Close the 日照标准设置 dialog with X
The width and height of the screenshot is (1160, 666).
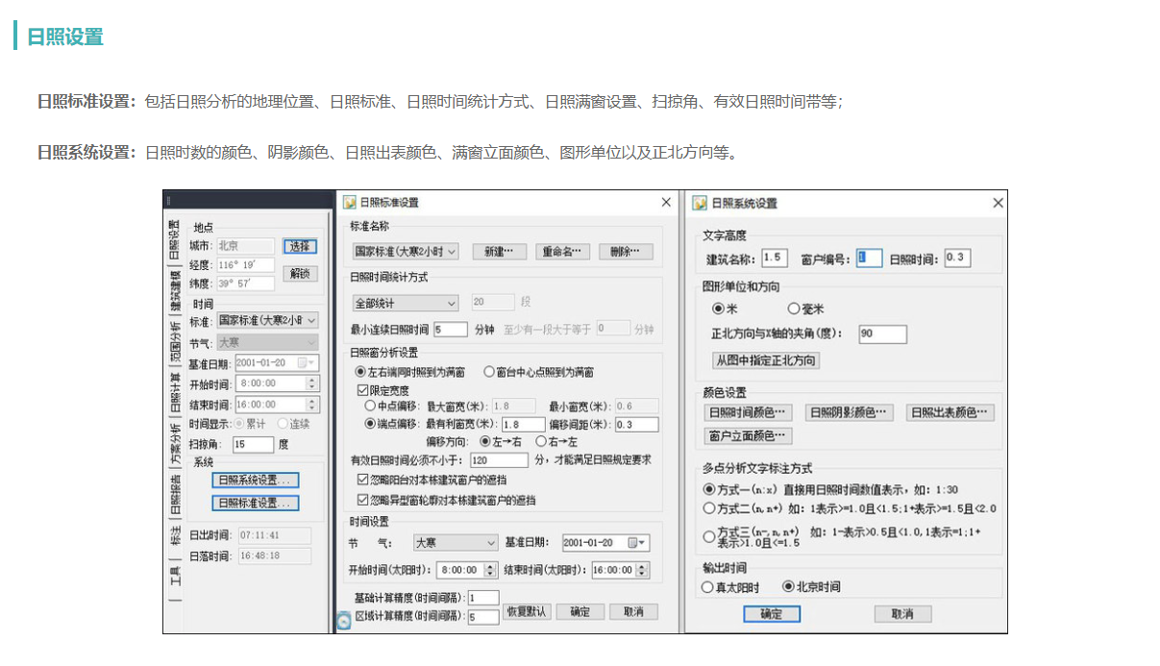point(666,203)
